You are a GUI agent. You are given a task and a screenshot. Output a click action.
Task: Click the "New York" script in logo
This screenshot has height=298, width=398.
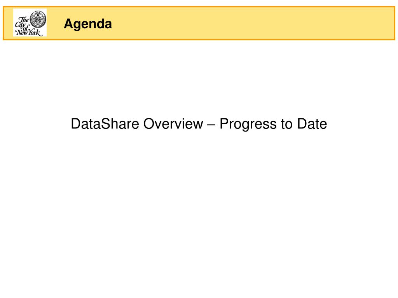pyautogui.click(x=28, y=33)
